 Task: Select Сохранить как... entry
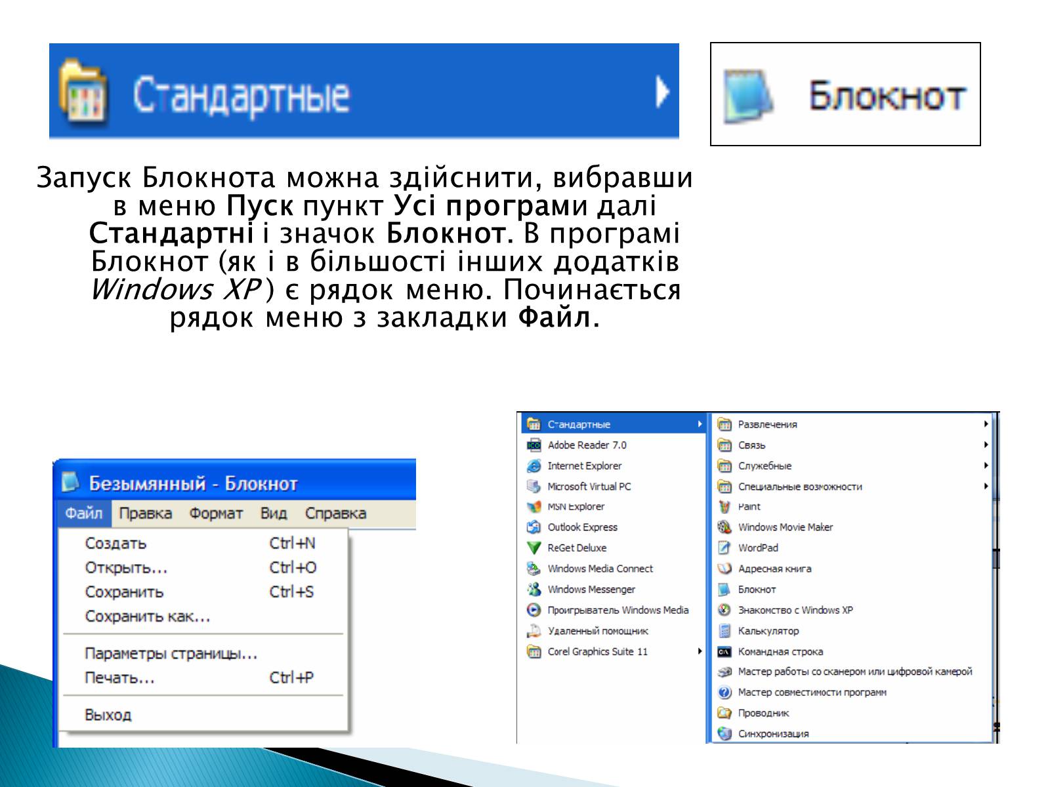(203, 616)
